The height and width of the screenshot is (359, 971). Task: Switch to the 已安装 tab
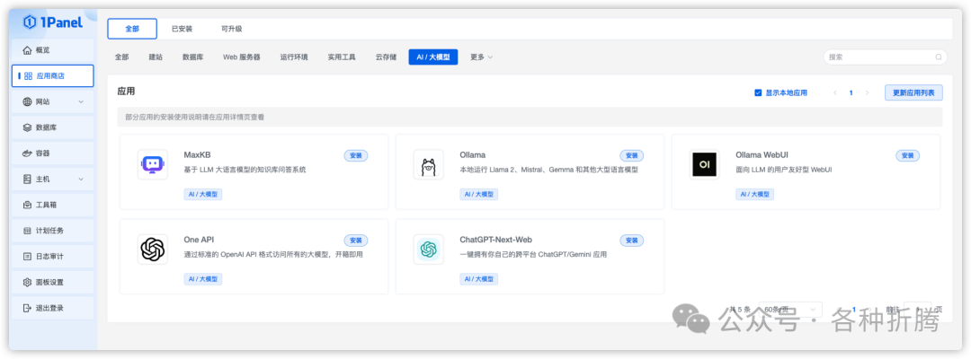[x=182, y=29]
